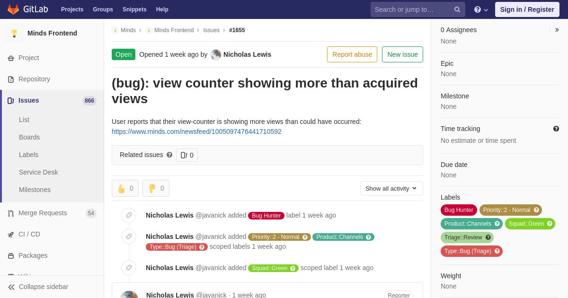Click the Report abuse button
Screen dimensions: 568x298
352,54
